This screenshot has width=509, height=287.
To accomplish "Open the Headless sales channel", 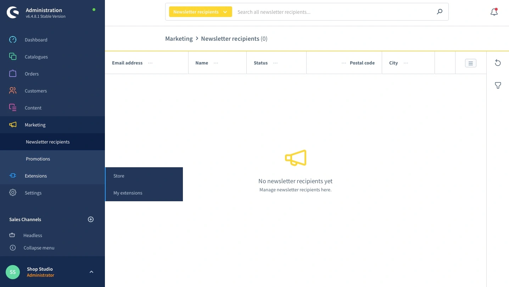I will 33,235.
